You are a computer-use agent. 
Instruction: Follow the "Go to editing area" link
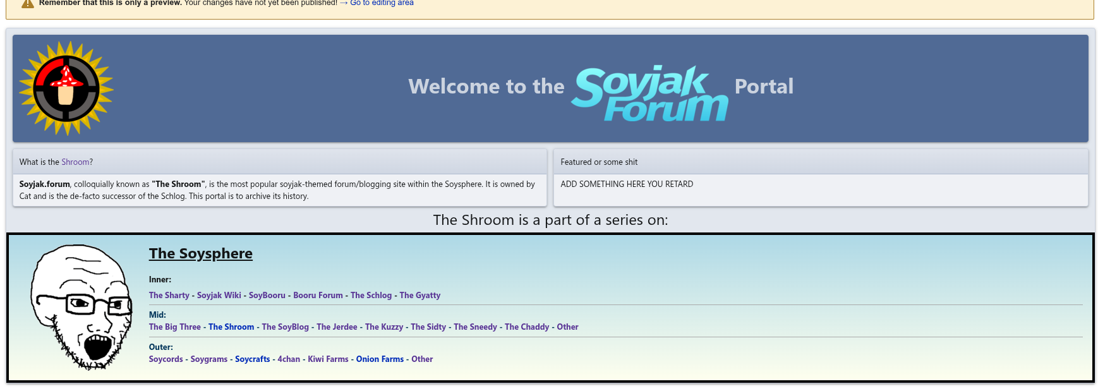382,3
